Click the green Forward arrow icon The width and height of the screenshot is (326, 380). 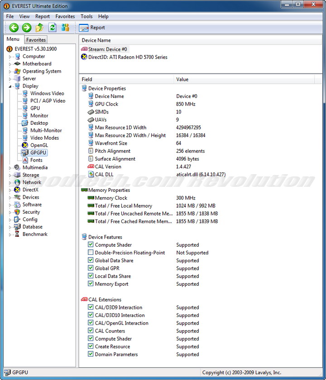tap(27, 28)
